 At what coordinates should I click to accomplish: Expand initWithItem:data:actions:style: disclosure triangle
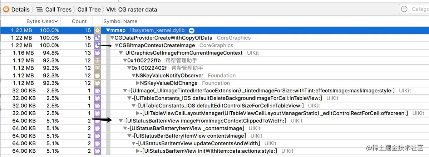click(x=138, y=151)
